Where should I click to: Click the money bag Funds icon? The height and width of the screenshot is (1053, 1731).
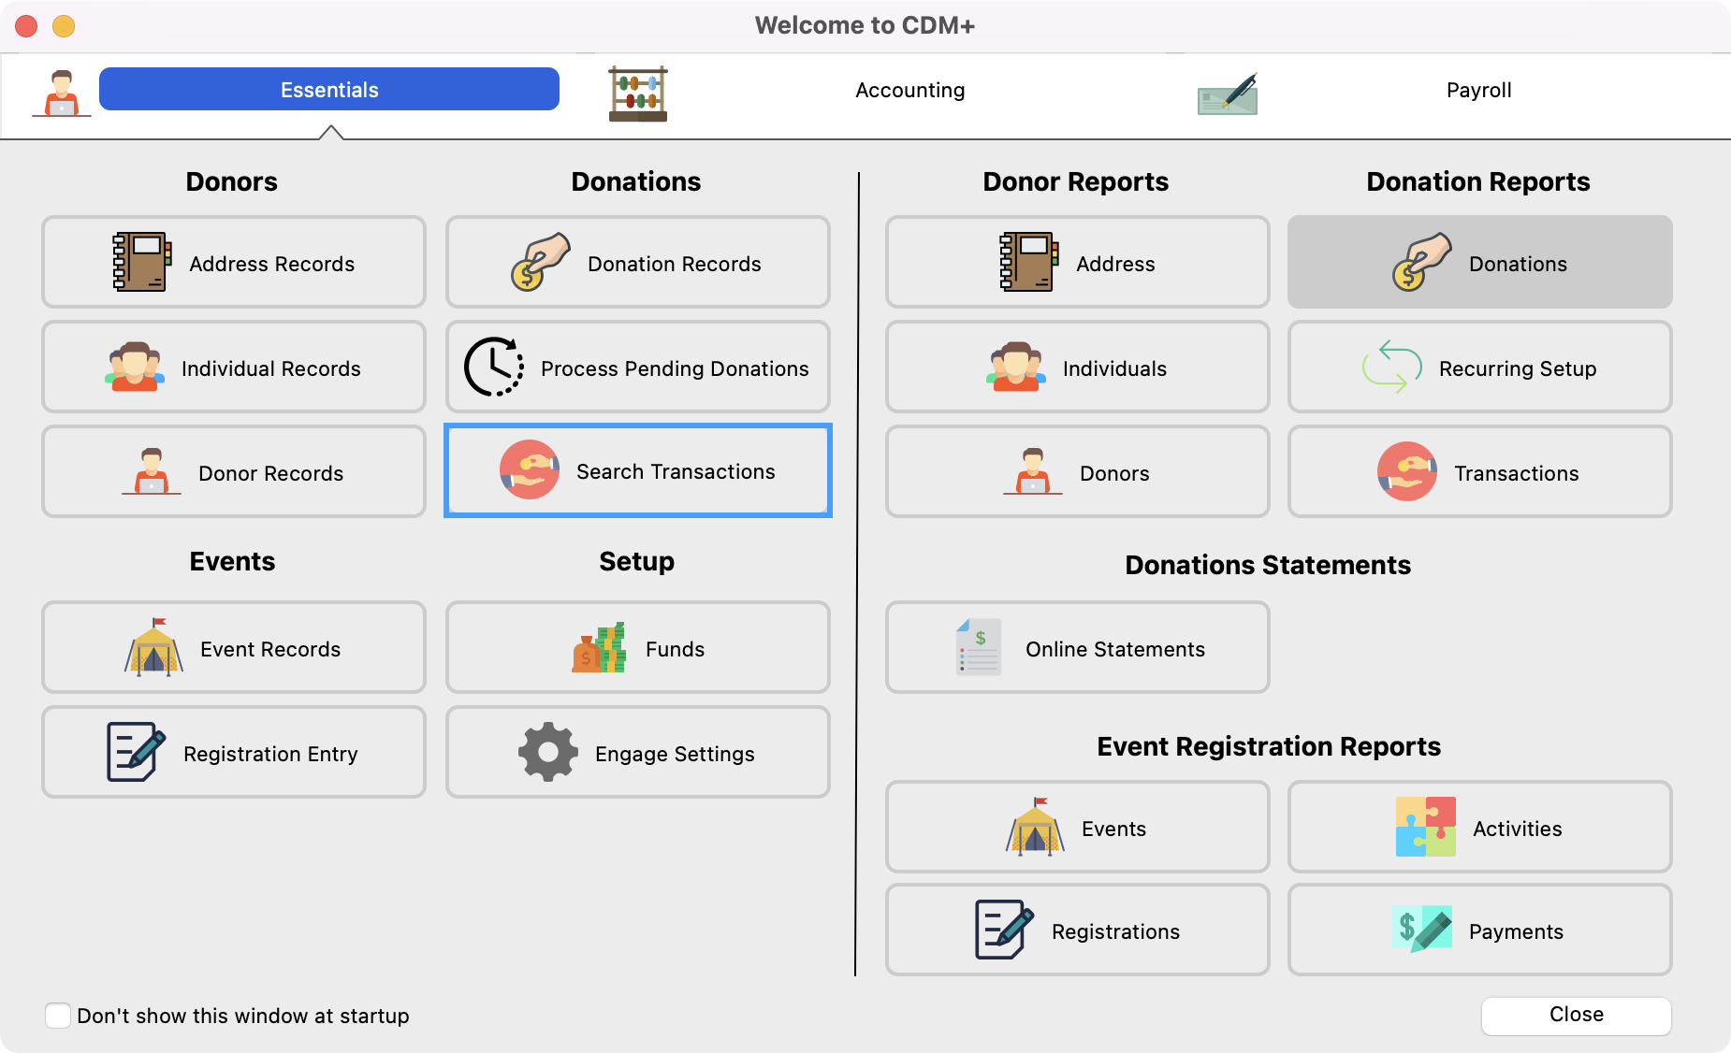click(x=599, y=648)
